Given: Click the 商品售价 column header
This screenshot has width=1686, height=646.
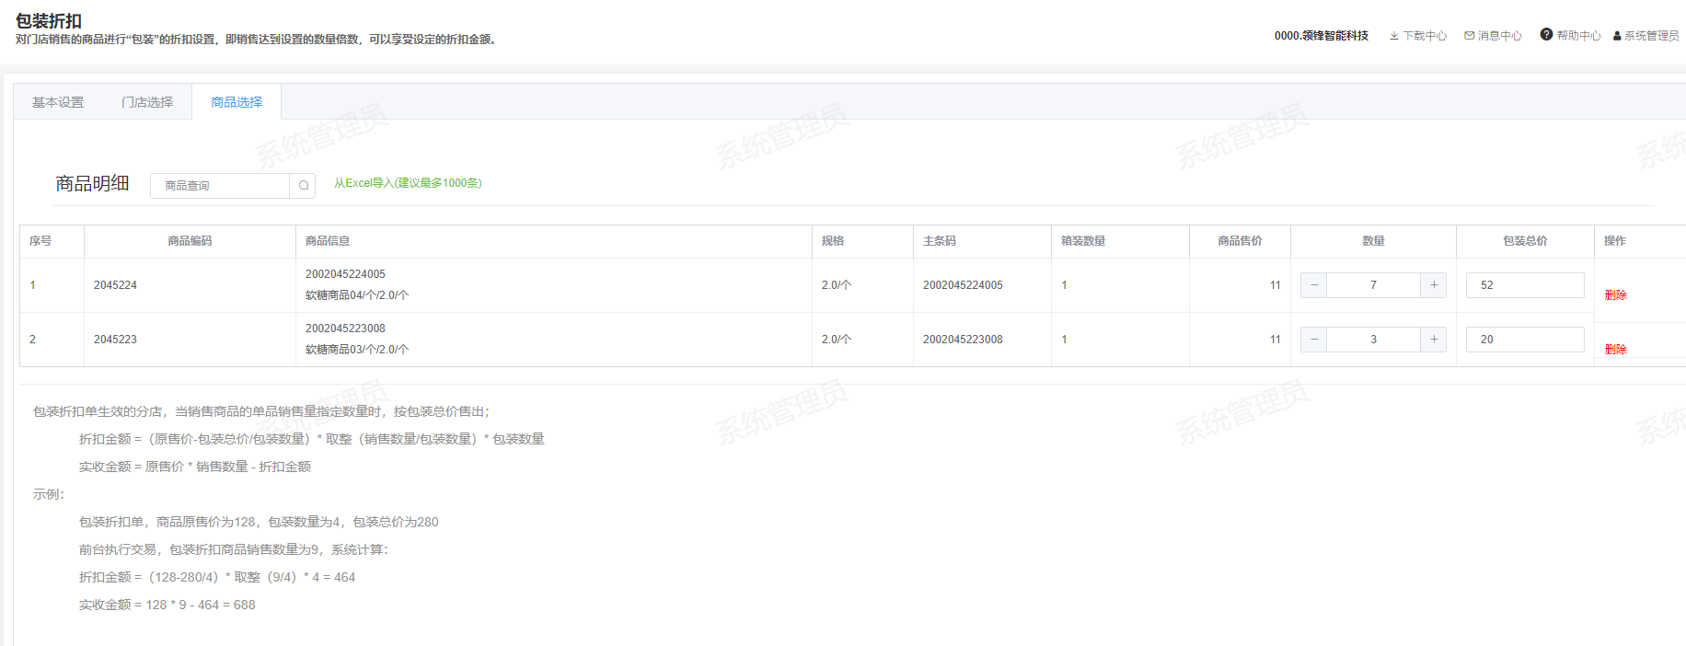Looking at the screenshot, I should point(1240,241).
